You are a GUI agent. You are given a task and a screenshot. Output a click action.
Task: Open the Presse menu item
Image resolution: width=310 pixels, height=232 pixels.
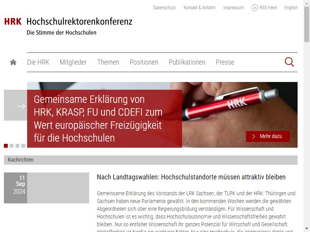click(225, 62)
